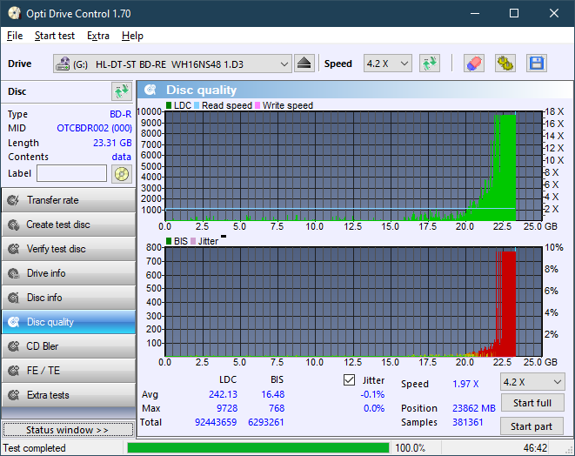Open the yellow gears options icon
This screenshot has height=456, width=575.
(x=505, y=64)
